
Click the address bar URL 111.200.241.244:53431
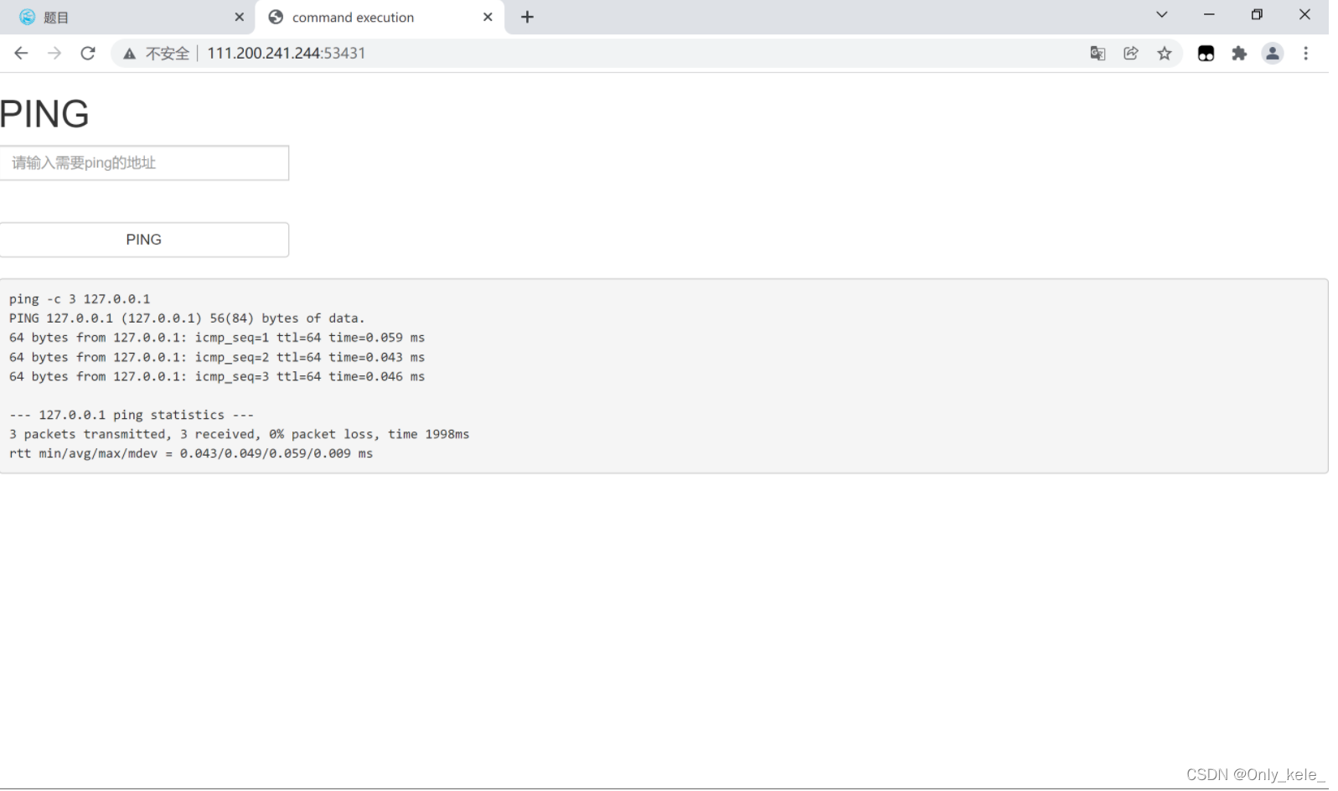coord(287,54)
